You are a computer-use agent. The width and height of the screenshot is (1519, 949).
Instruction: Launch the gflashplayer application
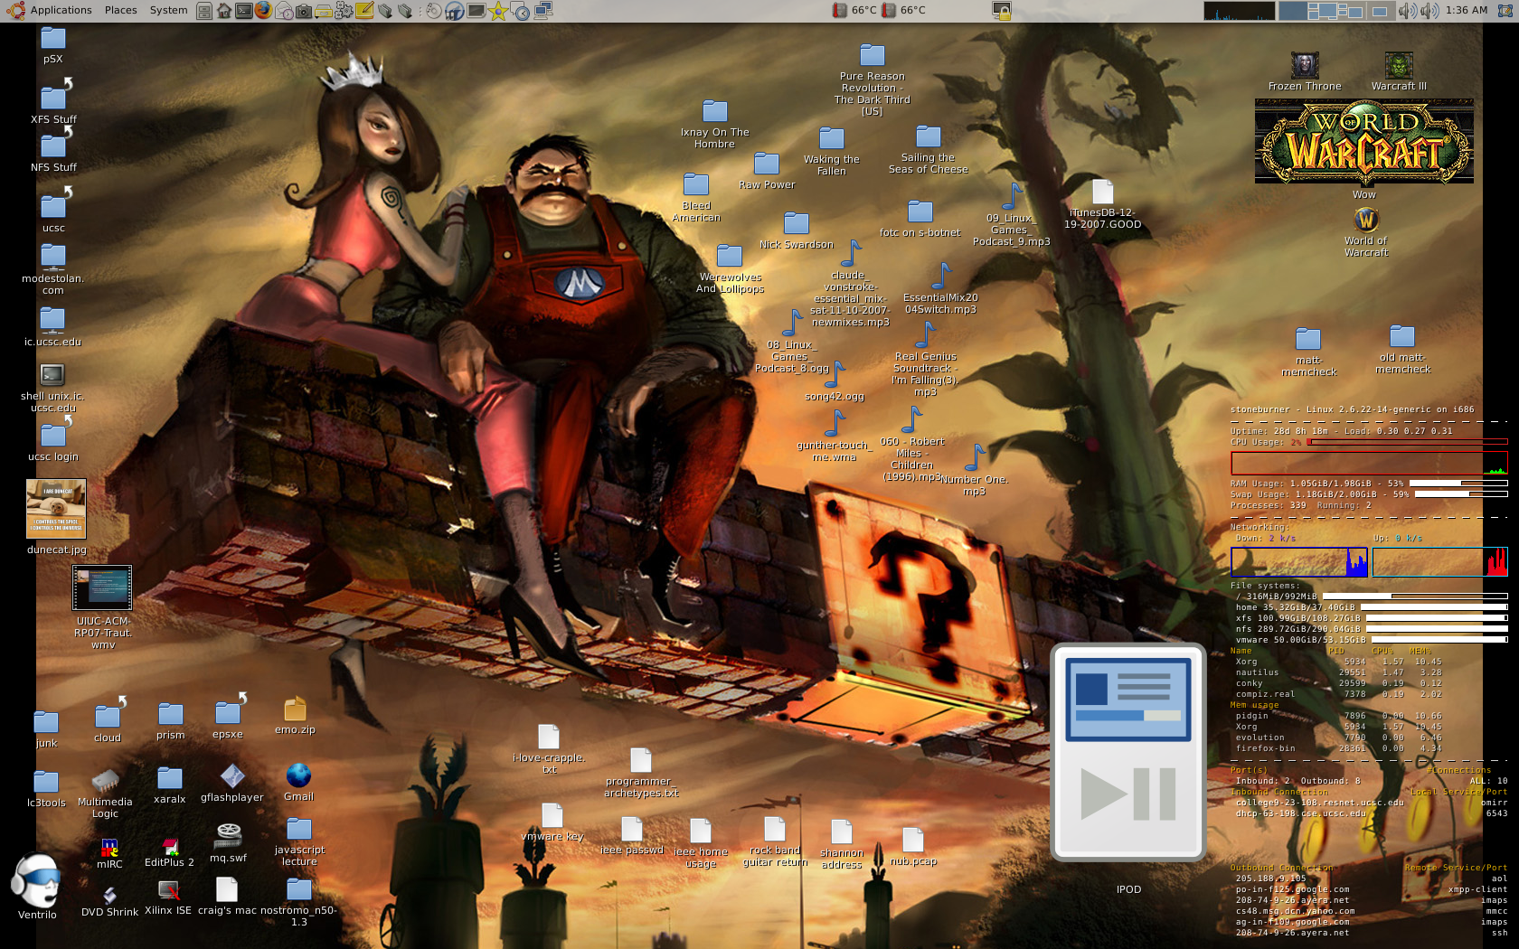tap(232, 784)
